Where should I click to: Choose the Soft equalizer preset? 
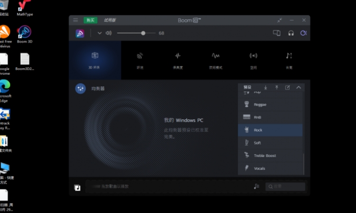pyautogui.click(x=270, y=143)
